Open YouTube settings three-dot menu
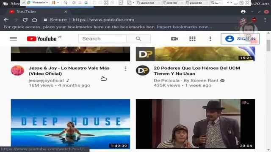The width and height of the screenshot is (271, 152). (210, 39)
